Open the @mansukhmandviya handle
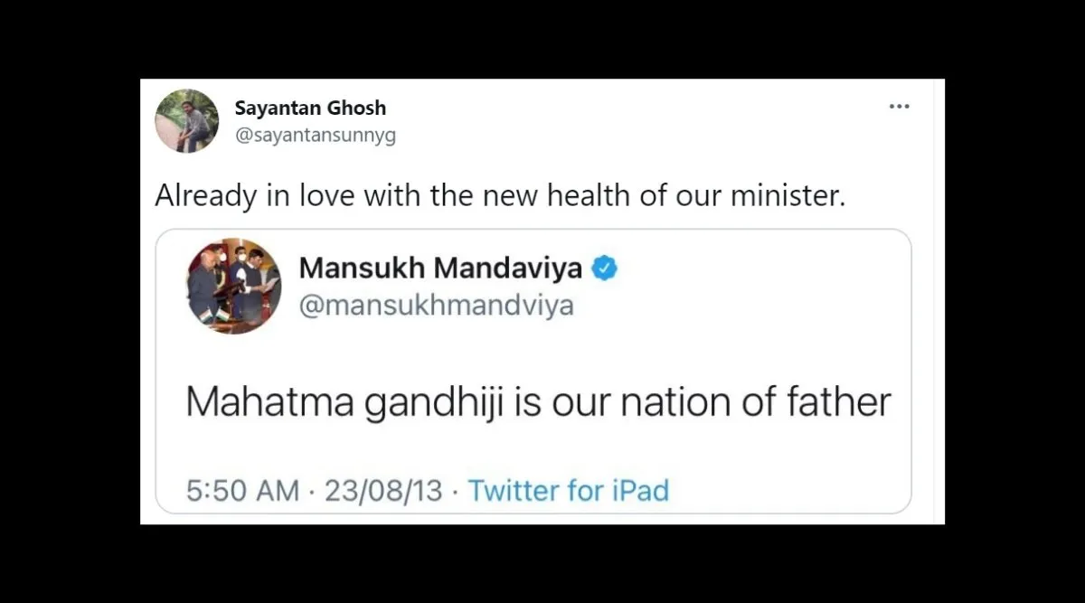This screenshot has width=1085, height=603. (x=436, y=306)
